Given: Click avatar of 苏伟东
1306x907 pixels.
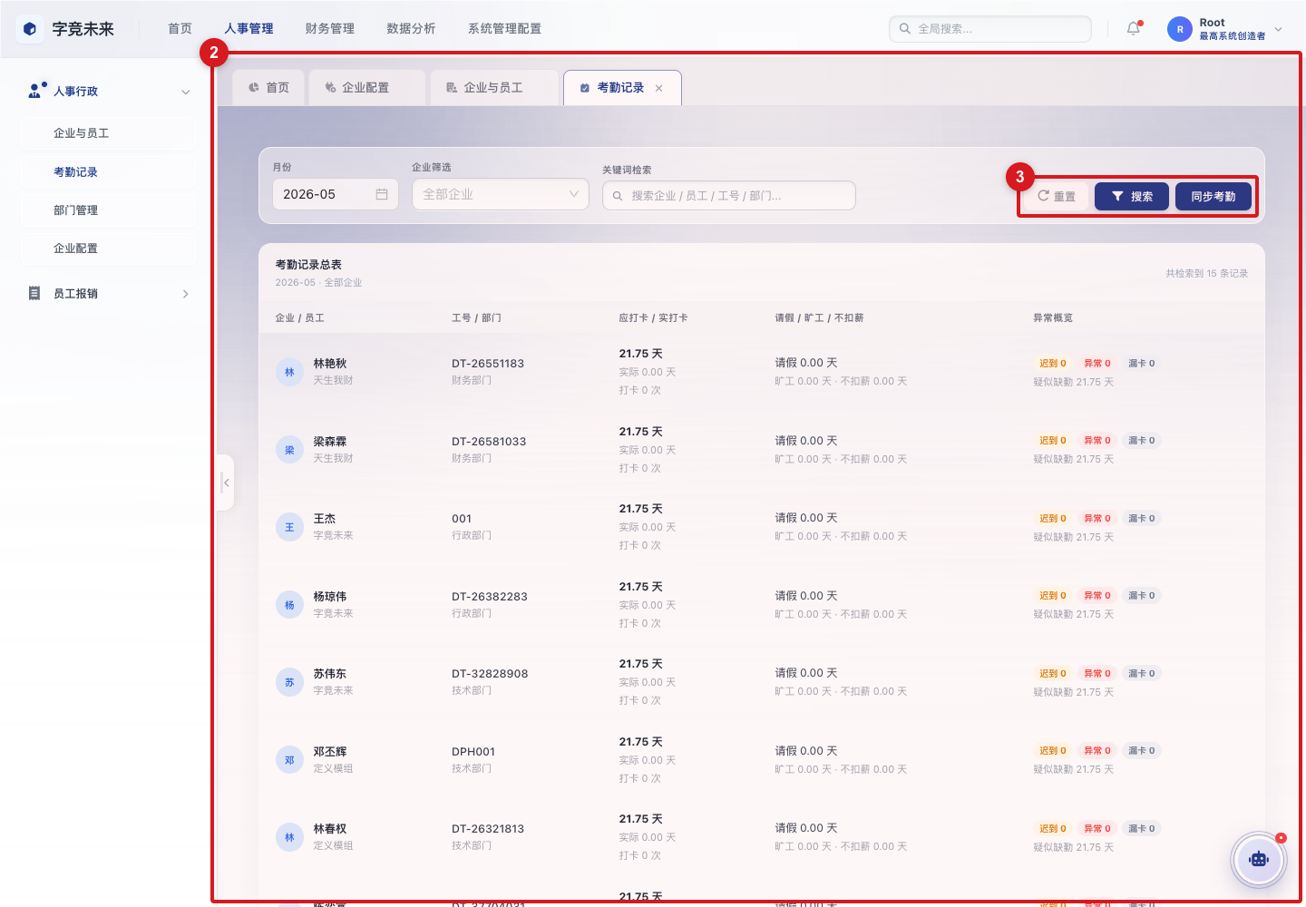Looking at the screenshot, I should click(x=289, y=682).
